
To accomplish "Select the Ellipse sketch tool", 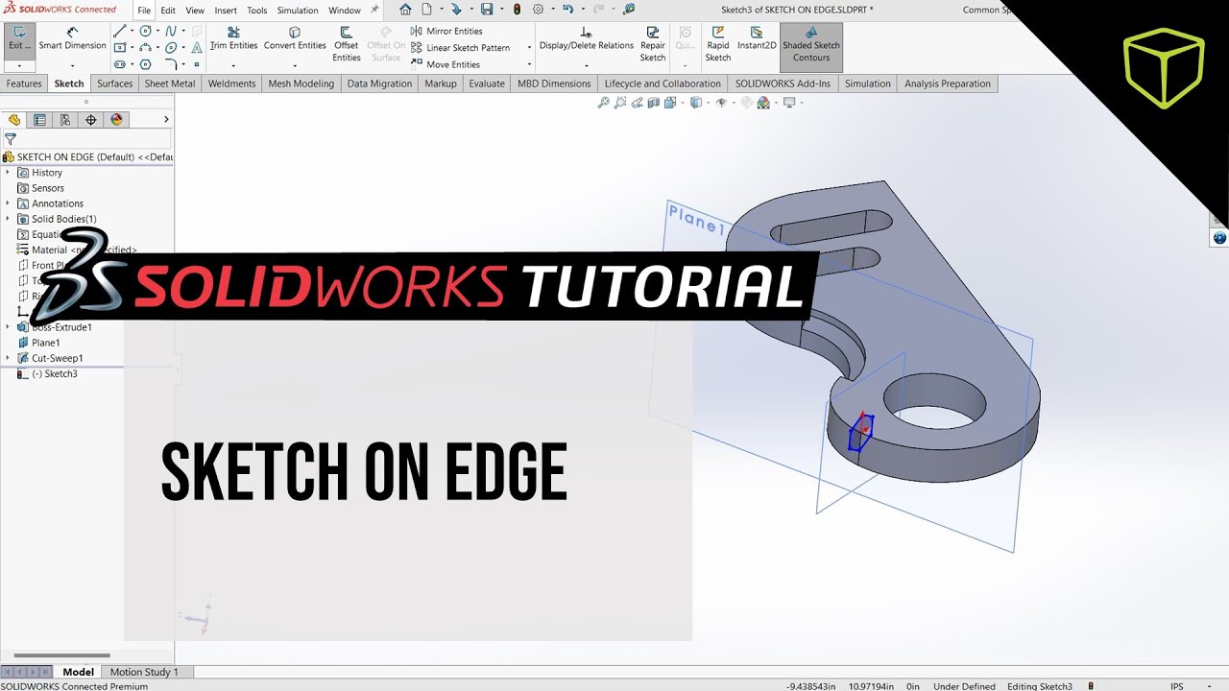I will click(171, 47).
